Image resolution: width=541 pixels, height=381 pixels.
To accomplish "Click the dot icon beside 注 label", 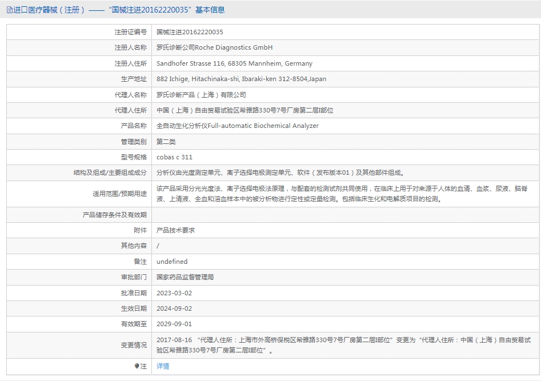I will click(137, 366).
